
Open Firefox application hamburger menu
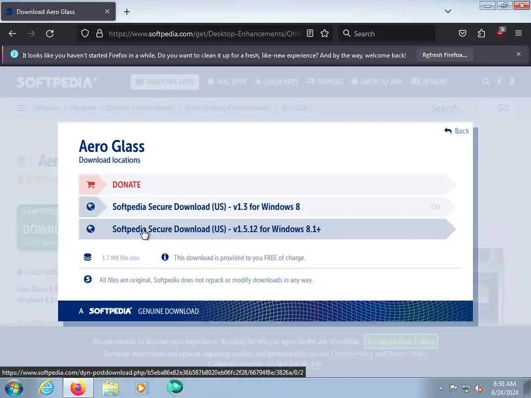click(519, 34)
